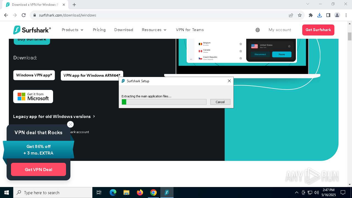This screenshot has width=352, height=198.
Task: Open the Windows Start menu
Action: [7, 193]
